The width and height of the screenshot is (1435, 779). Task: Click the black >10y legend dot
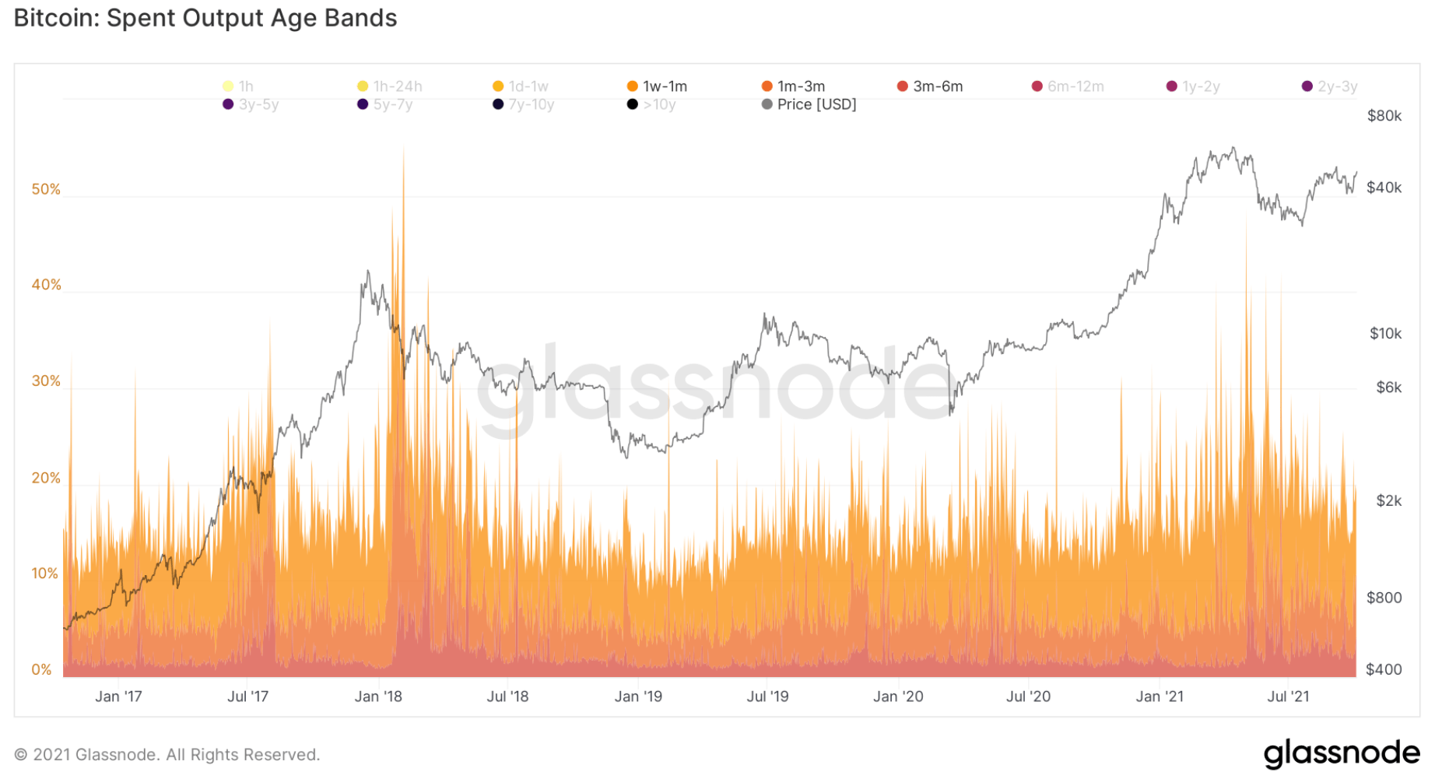633,104
